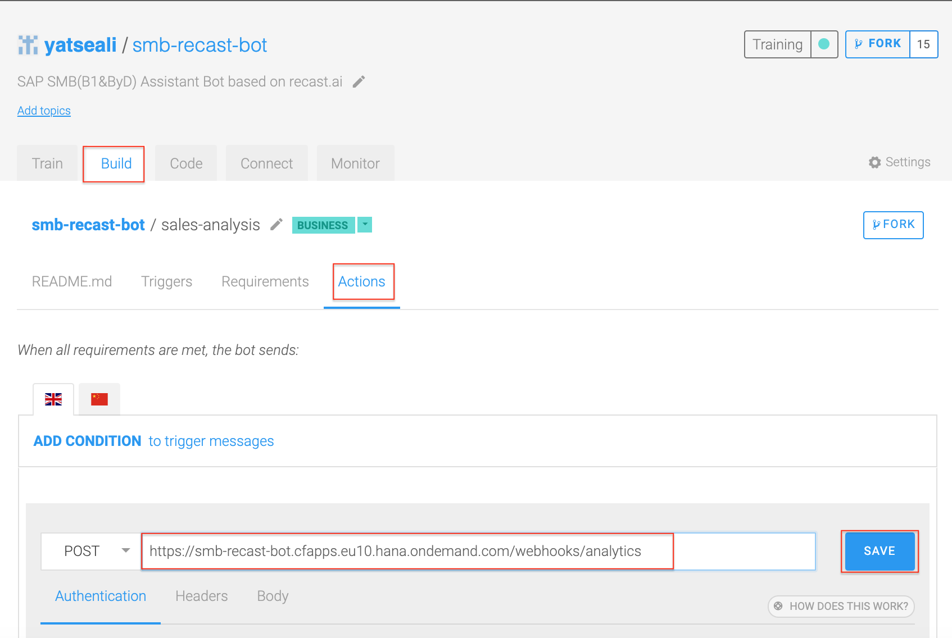Select the Actions tab
Screen dimensions: 952x638
pos(362,281)
